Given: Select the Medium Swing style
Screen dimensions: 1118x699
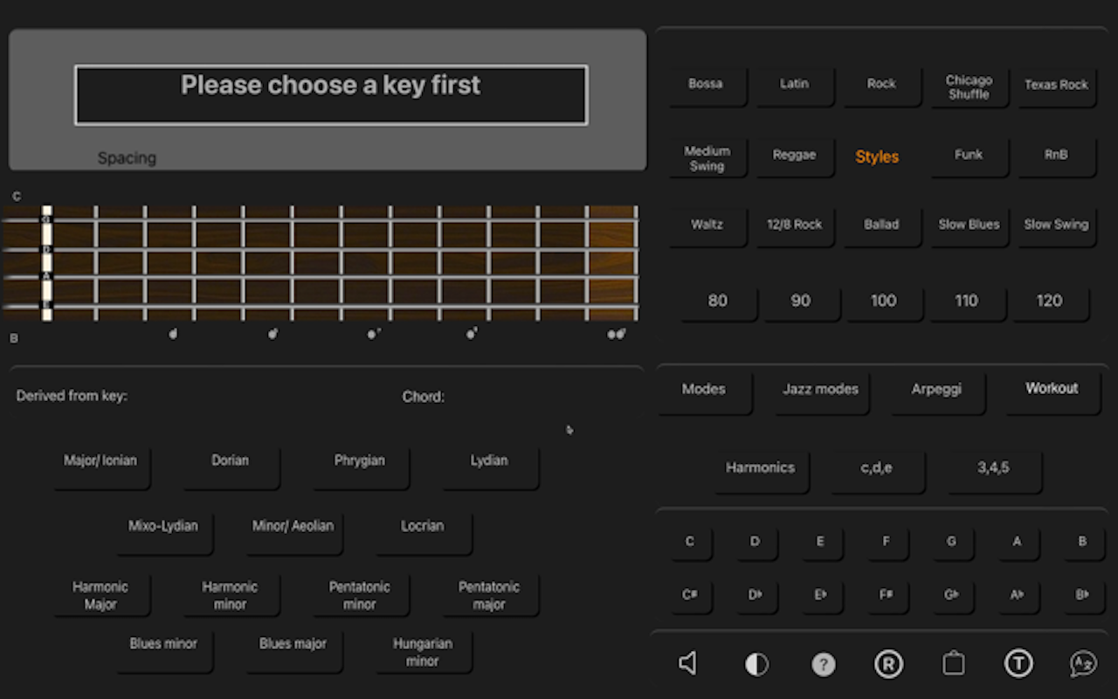Looking at the screenshot, I should coord(707,156).
